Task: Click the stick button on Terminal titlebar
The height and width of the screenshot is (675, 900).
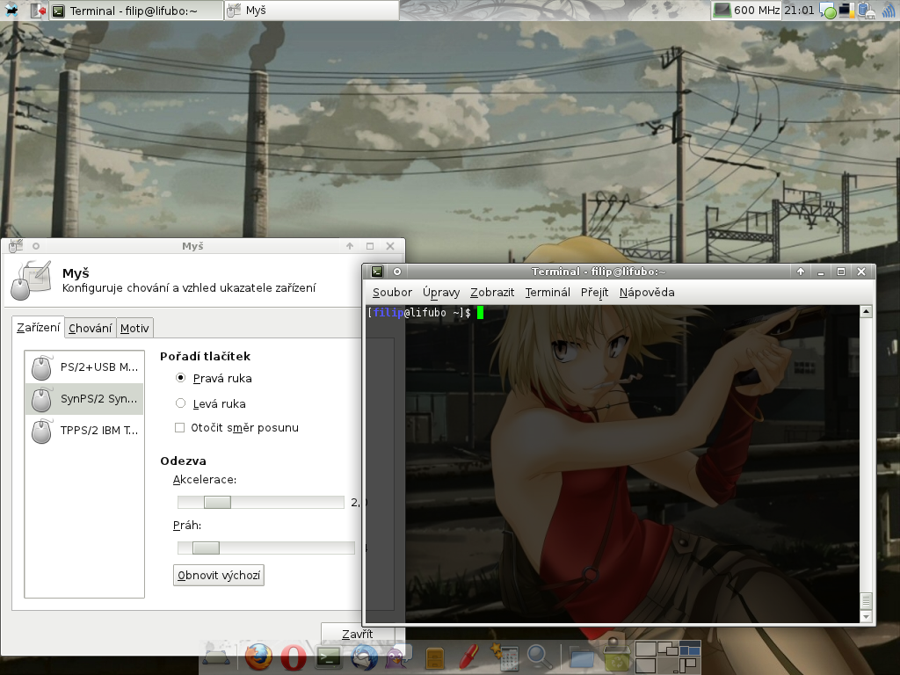Action: (x=396, y=272)
